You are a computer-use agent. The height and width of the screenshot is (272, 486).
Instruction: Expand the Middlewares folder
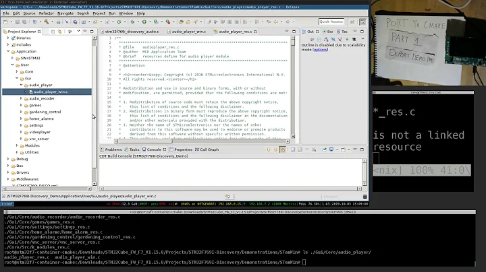click(8, 179)
